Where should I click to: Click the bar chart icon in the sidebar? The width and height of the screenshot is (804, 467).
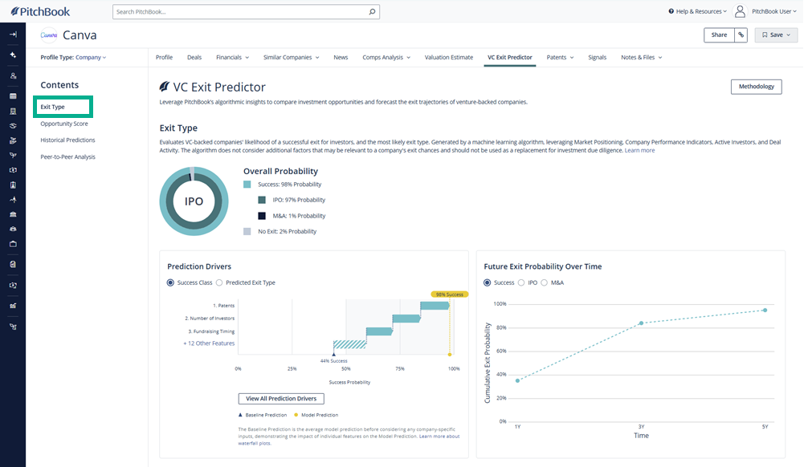tap(13, 306)
